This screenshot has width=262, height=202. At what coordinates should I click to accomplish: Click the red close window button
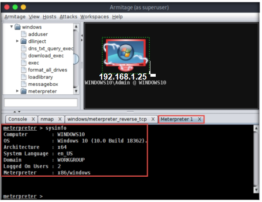7,7
